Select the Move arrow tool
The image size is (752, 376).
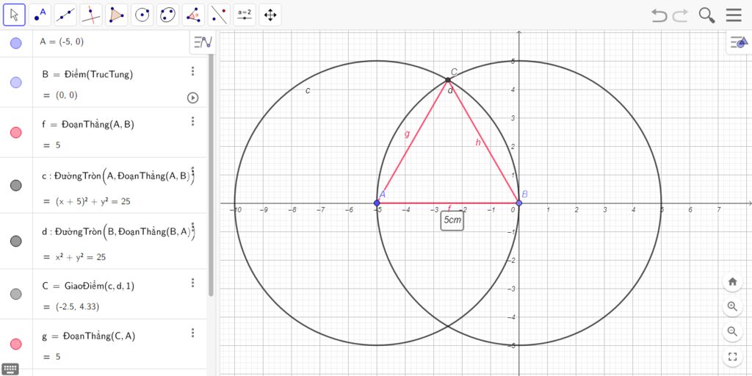pos(14,15)
